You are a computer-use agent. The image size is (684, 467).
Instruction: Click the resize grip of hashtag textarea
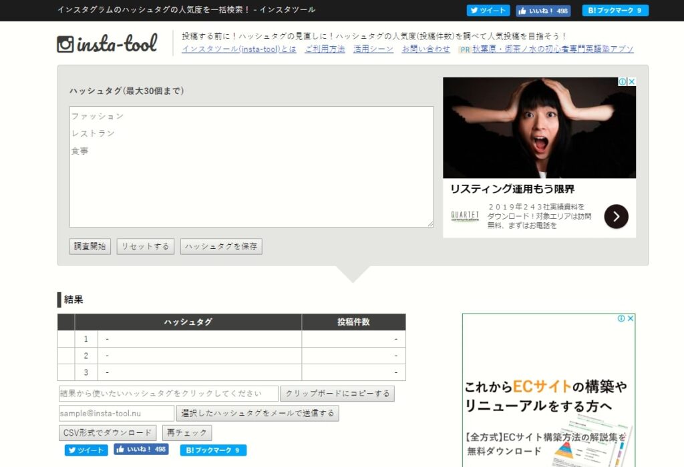coord(430,224)
